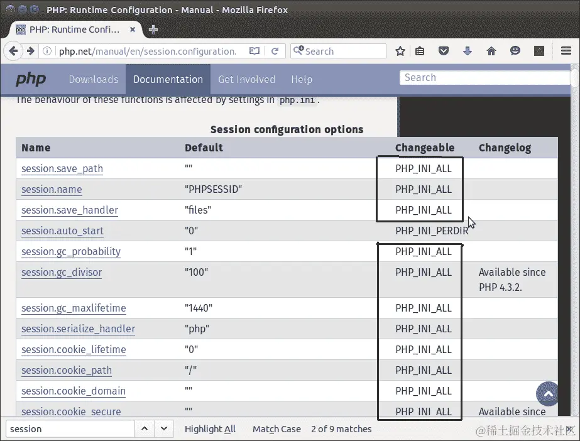The height and width of the screenshot is (441, 580).
Task: Click the "files" default value
Action: tap(198, 210)
